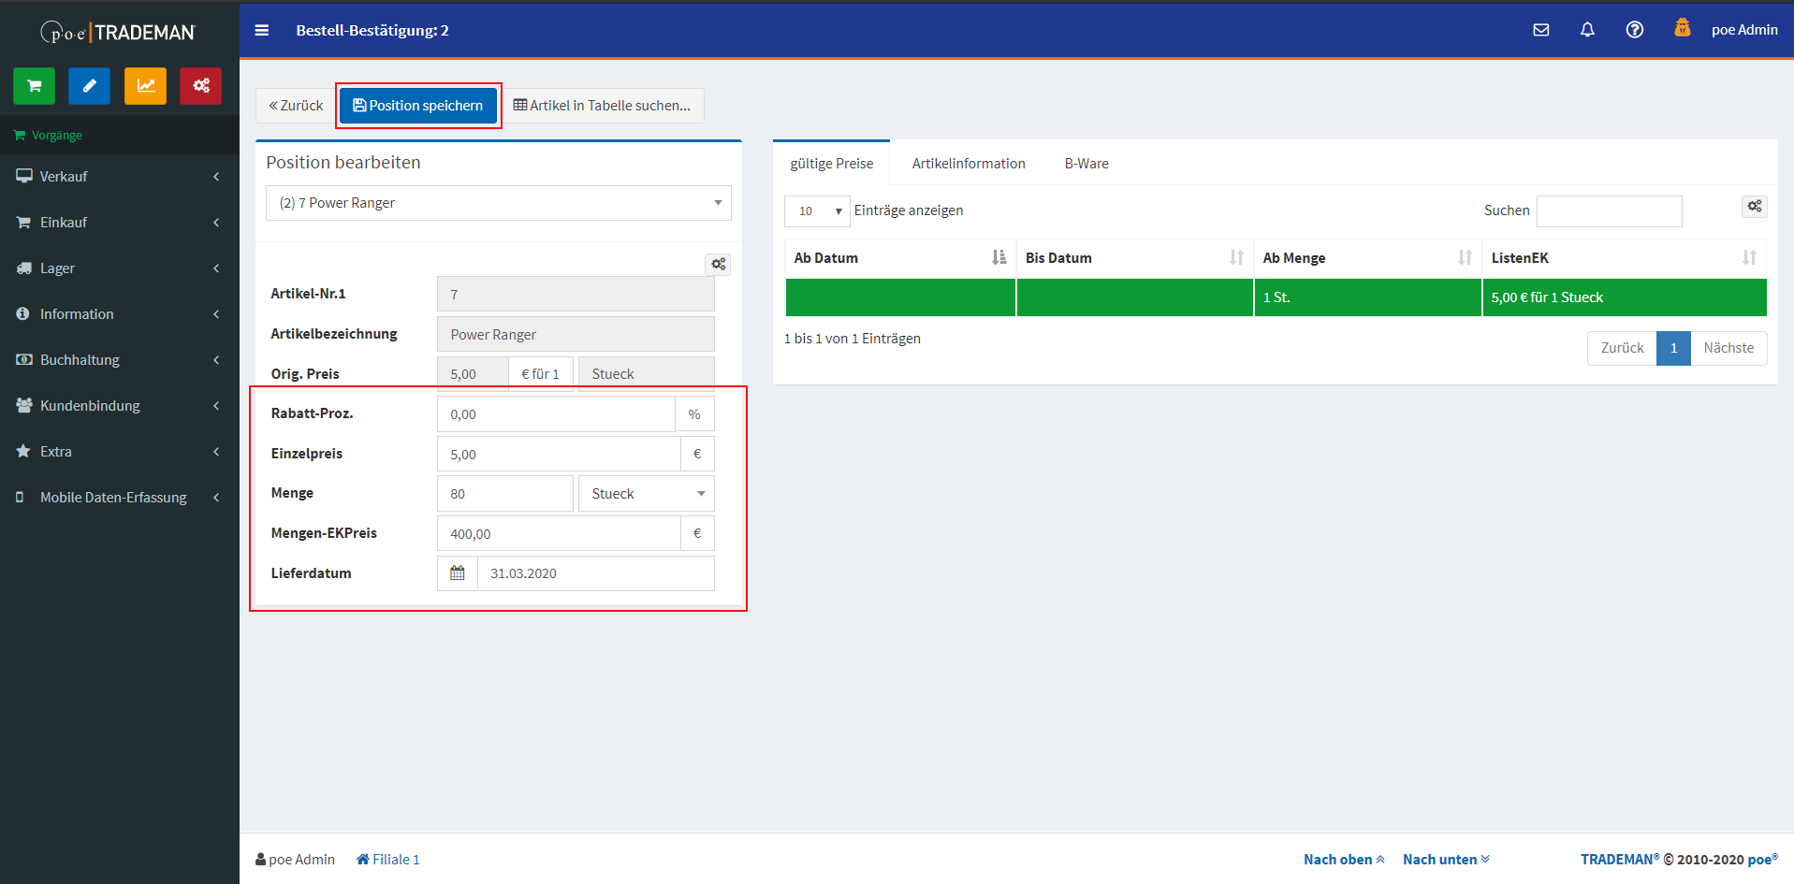
Task: Open the orange chart statistics button
Action: [145, 86]
